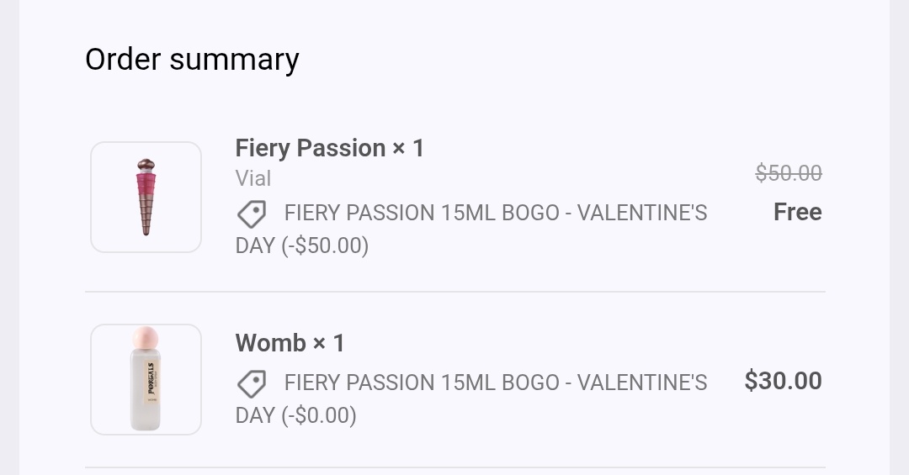Click the crossed-out $50.00 price
Viewport: 909px width, 475px height.
(x=788, y=173)
